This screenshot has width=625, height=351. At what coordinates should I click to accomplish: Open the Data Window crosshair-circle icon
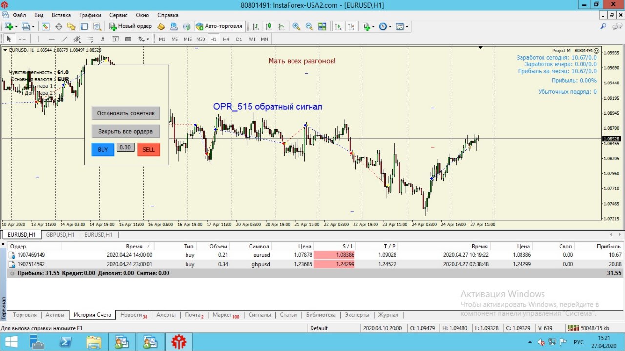point(59,26)
